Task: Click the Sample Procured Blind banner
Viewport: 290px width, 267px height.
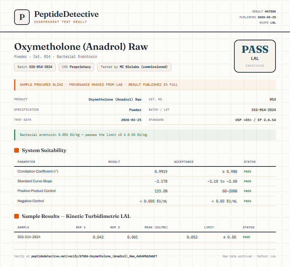Action: [145, 85]
